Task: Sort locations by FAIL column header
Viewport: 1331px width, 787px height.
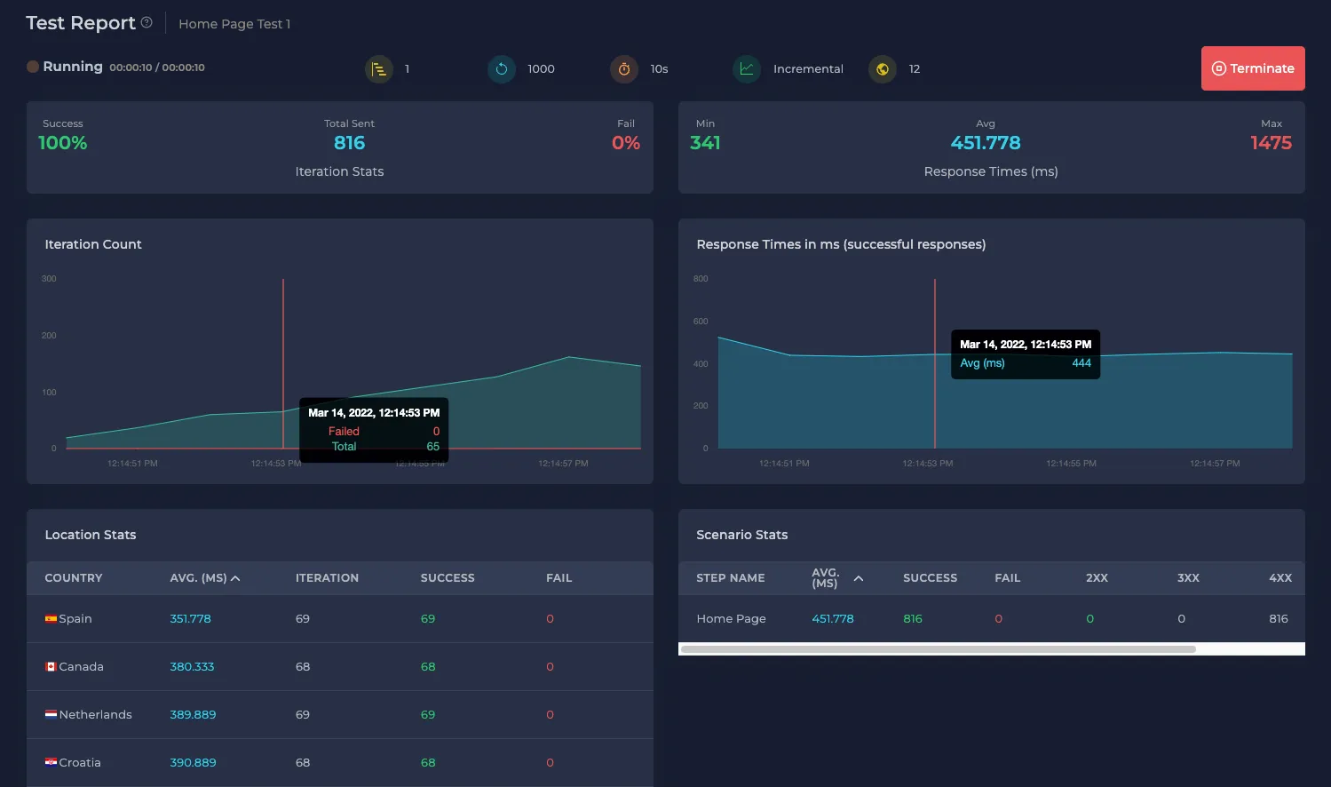Action: click(x=559, y=577)
